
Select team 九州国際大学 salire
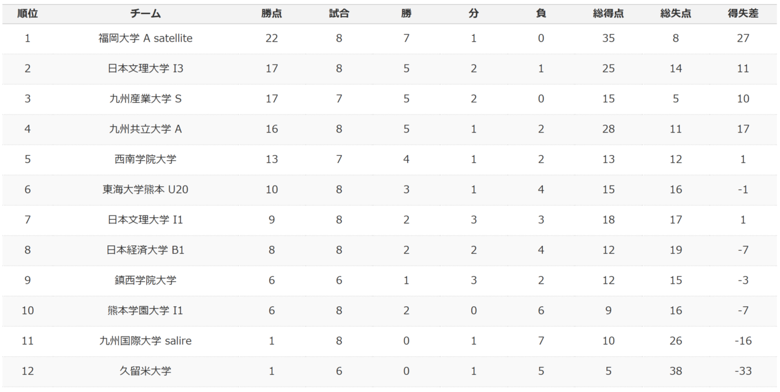point(146,341)
